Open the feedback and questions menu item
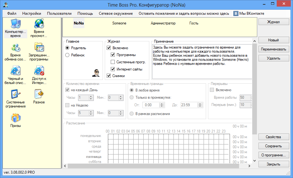Image resolution: width=293 pixels, height=178 pixels. [x=184, y=13]
